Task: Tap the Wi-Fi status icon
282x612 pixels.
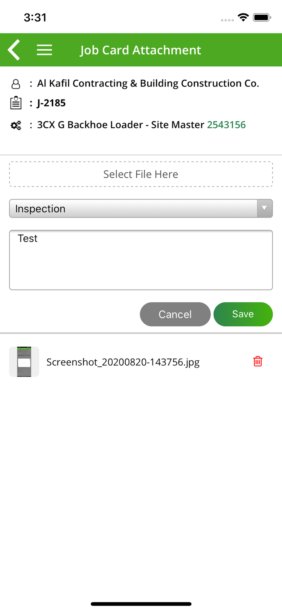Action: 243,18
